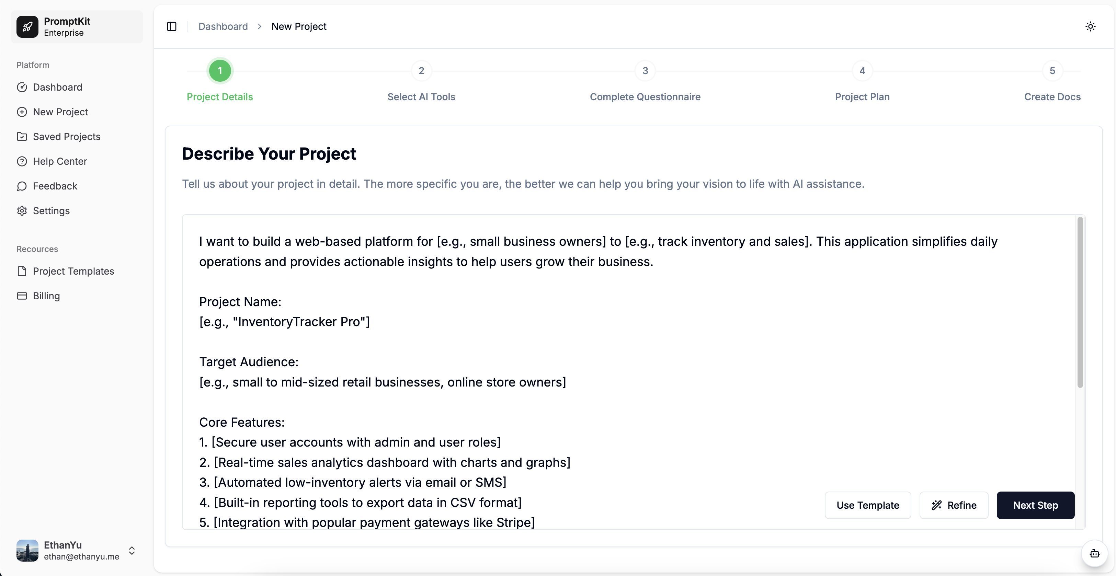This screenshot has width=1116, height=576.
Task: Click the PromptKit Enterprise logo icon
Action: [x=27, y=26]
